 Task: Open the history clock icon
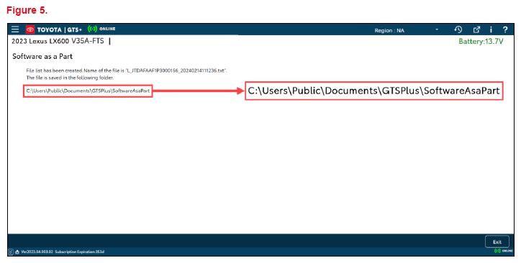(458, 29)
